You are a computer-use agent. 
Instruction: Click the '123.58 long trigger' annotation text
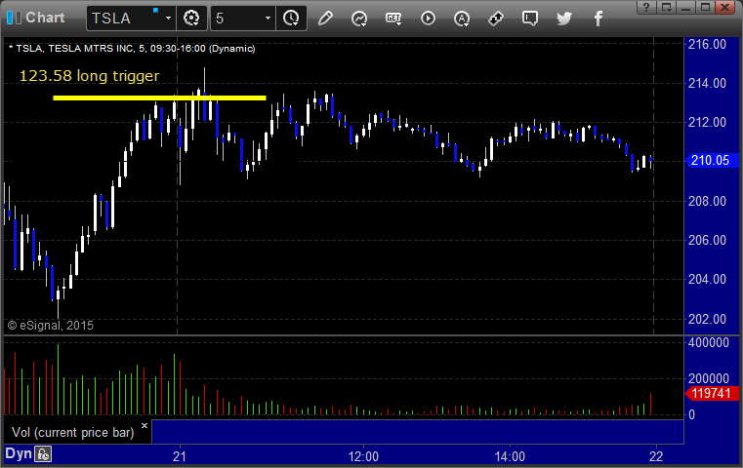pyautogui.click(x=89, y=76)
